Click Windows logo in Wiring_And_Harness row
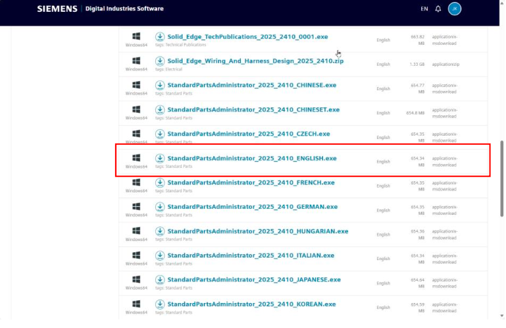Viewport: 506px width, 328px height. pos(136,61)
